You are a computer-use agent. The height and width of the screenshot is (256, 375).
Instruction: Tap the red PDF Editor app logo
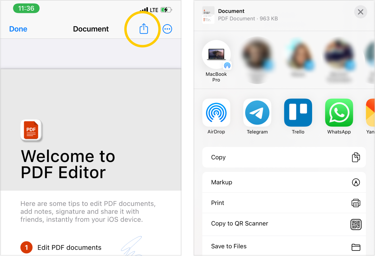pos(31,130)
